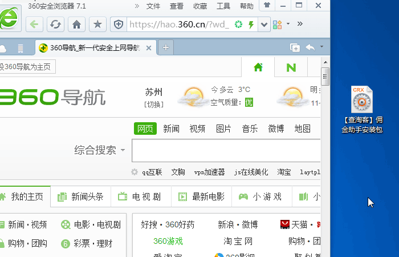Click in the main search input box
Viewport: 399px width, 257px height.
click(x=225, y=151)
